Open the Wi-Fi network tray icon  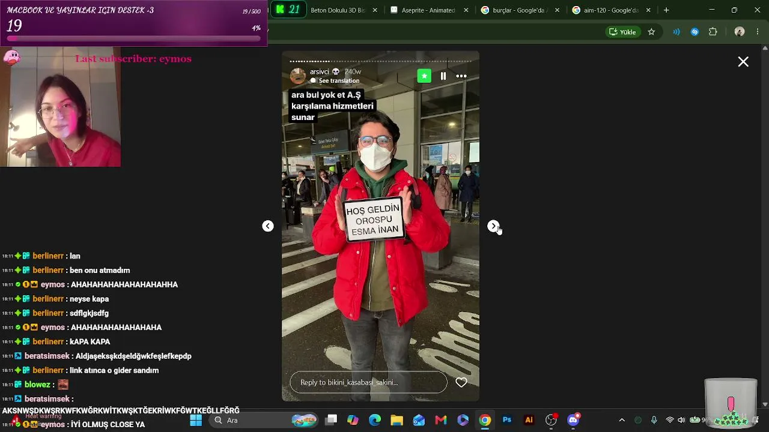670,420
